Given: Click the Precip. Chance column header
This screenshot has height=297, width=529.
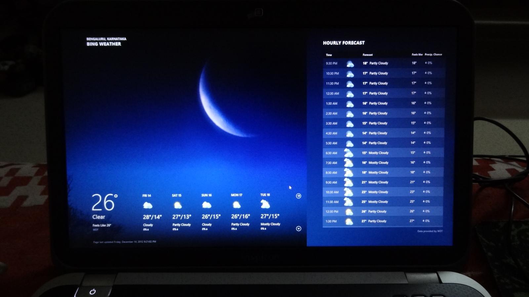Looking at the screenshot, I should [x=433, y=54].
